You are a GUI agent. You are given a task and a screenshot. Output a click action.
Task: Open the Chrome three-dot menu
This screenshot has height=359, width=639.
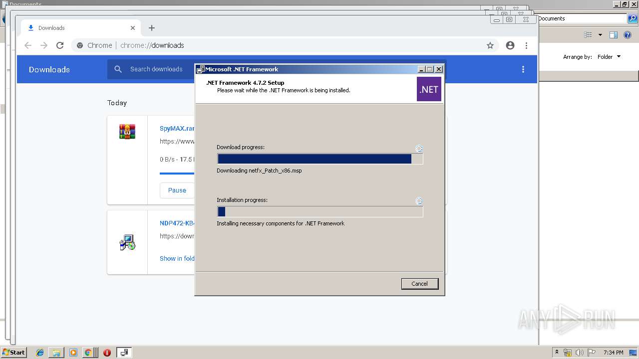point(526,45)
